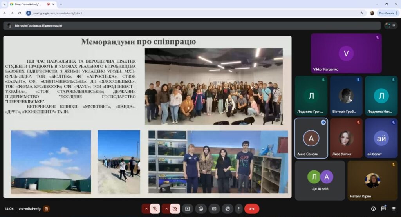Bookmark this page with the star icon
401x217 pixels.
click(361, 13)
